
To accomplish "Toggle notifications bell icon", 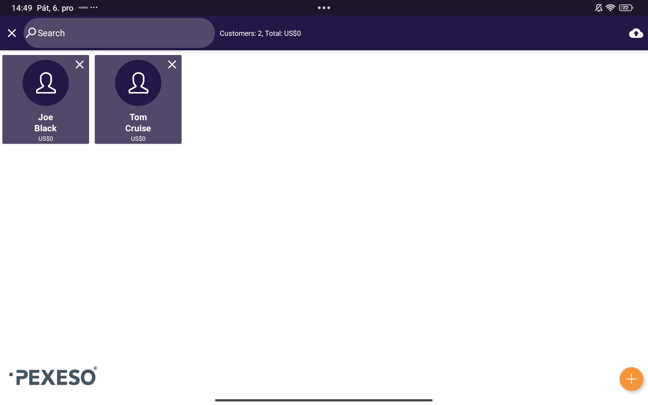I will 598,7.
